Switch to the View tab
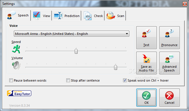Viewport: 189px width, 111px height. [41, 16]
